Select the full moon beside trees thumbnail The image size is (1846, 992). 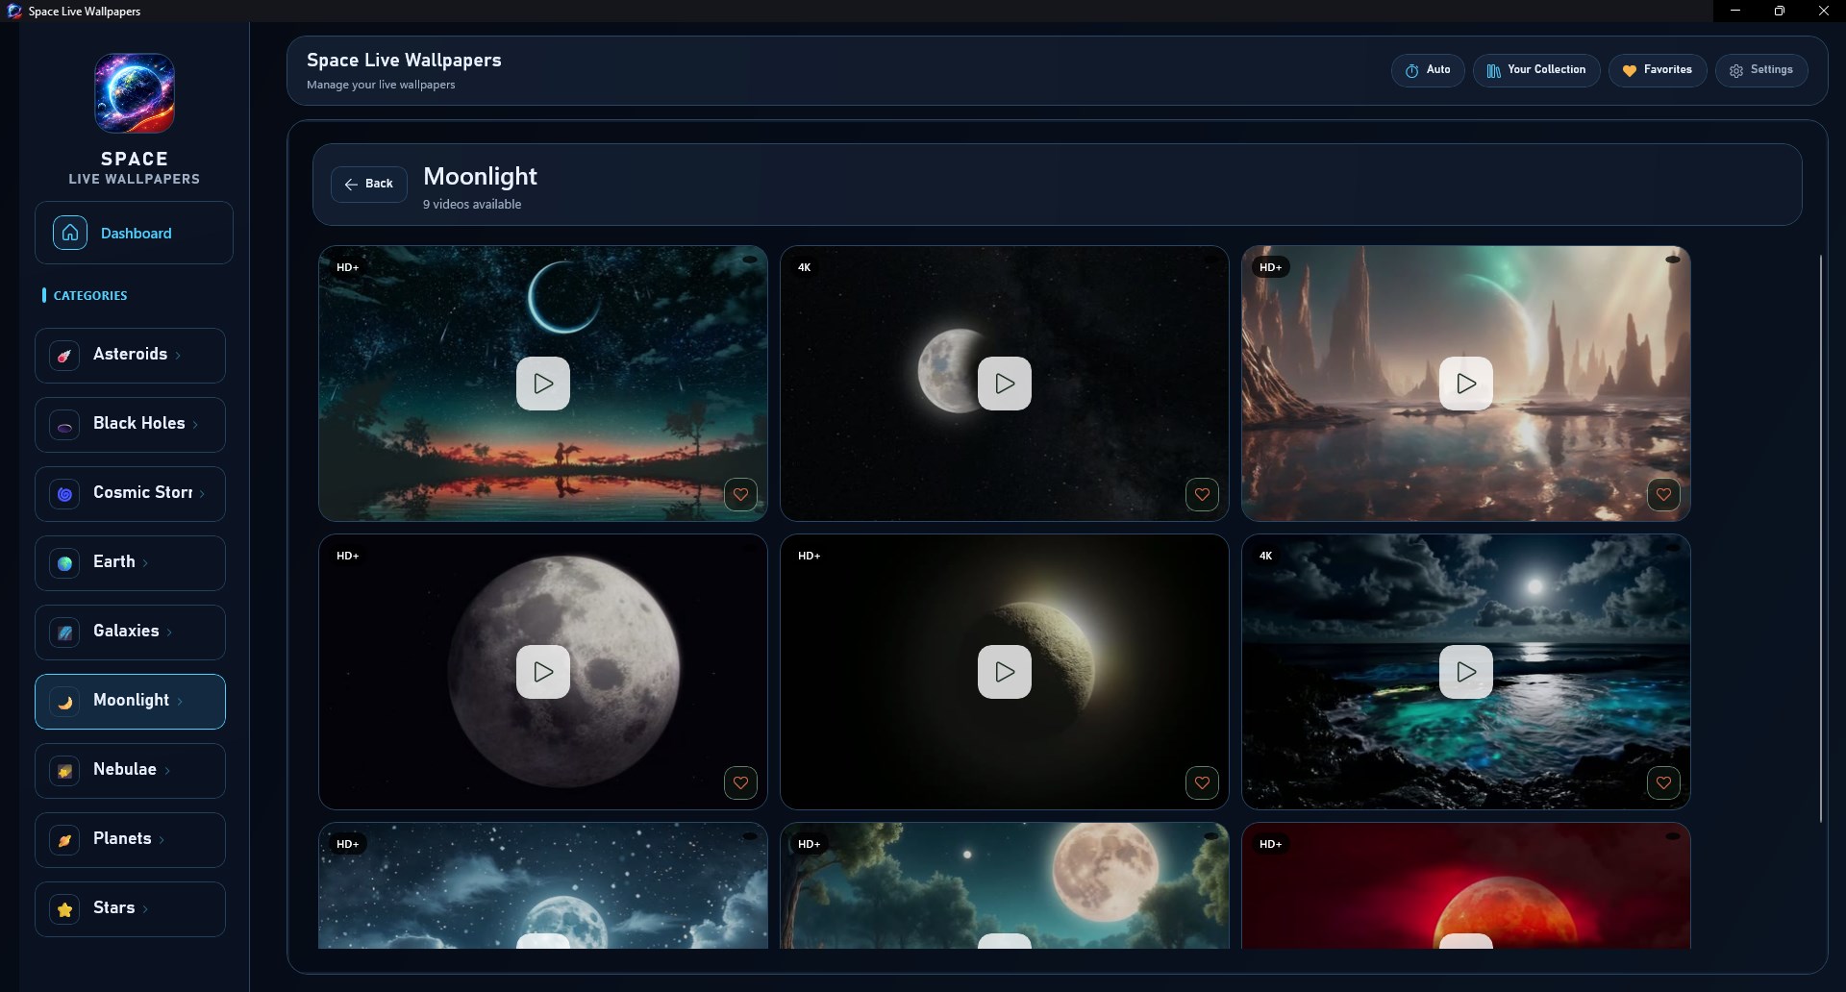click(1005, 885)
